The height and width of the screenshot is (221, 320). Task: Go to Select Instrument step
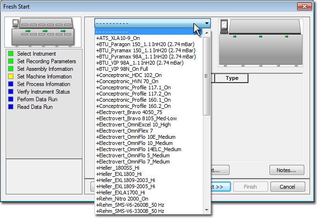click(36, 54)
